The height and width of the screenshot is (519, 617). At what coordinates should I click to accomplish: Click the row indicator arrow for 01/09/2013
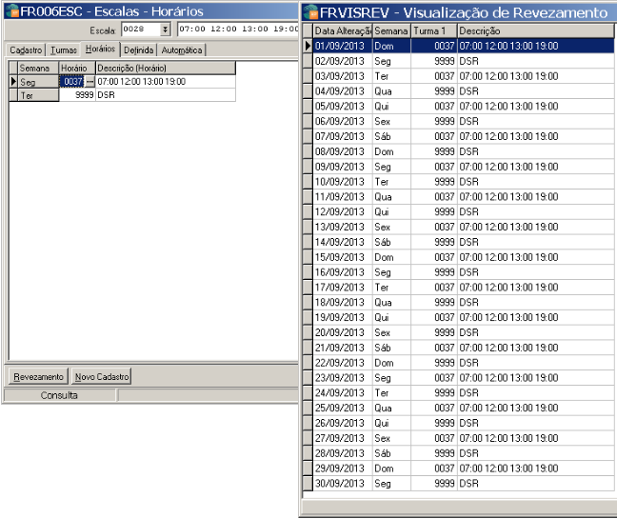[x=308, y=46]
